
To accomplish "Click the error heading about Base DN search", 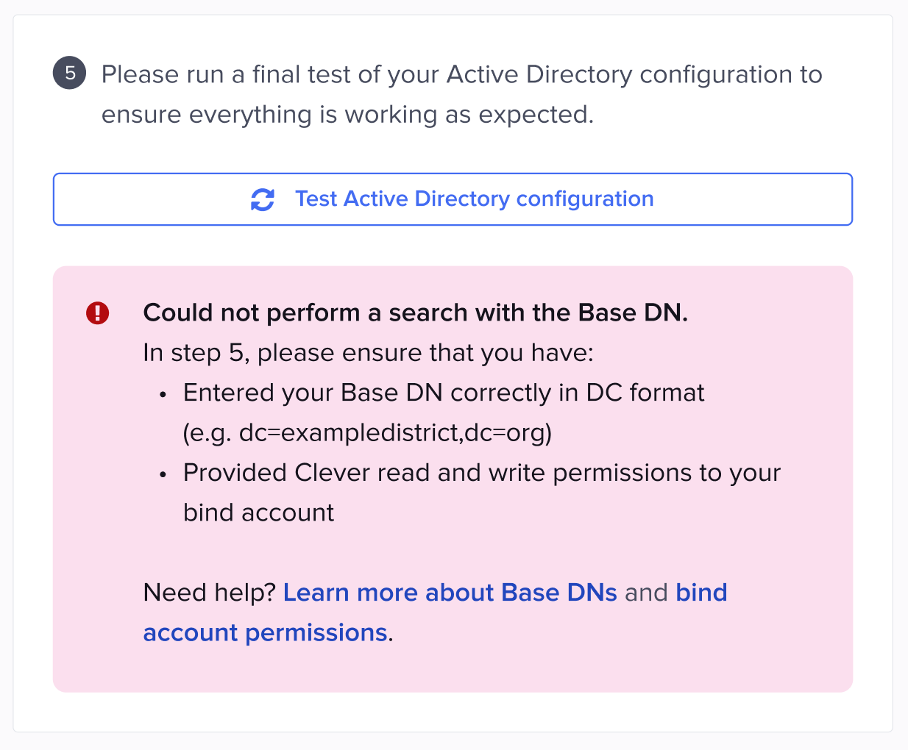I will click(416, 312).
